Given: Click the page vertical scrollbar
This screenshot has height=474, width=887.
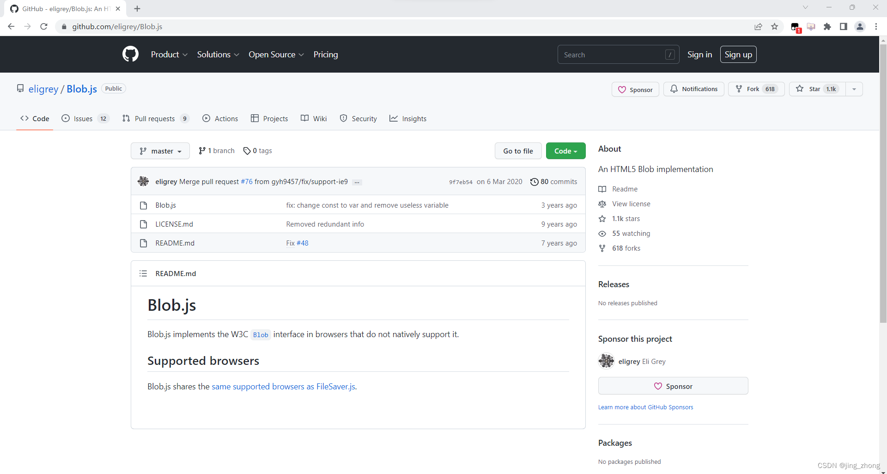Looking at the screenshot, I should pos(883,183).
